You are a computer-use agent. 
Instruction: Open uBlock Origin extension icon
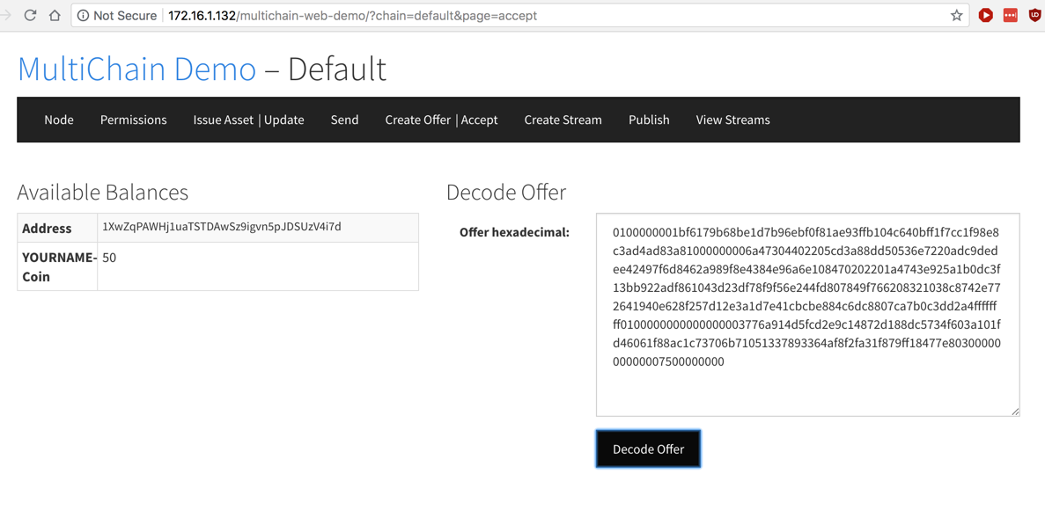tap(1033, 15)
